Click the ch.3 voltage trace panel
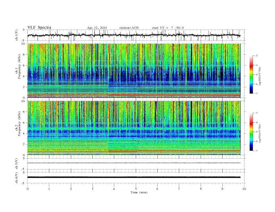Viewport: 275px width, 212px height. pos(136,164)
